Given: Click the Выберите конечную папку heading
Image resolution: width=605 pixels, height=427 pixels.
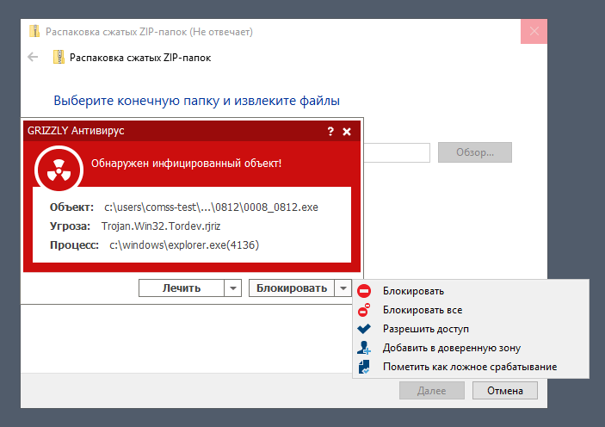Looking at the screenshot, I should click(197, 101).
